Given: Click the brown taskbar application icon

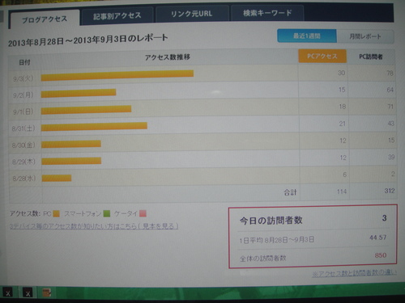Looking at the screenshot, I should [47, 292].
